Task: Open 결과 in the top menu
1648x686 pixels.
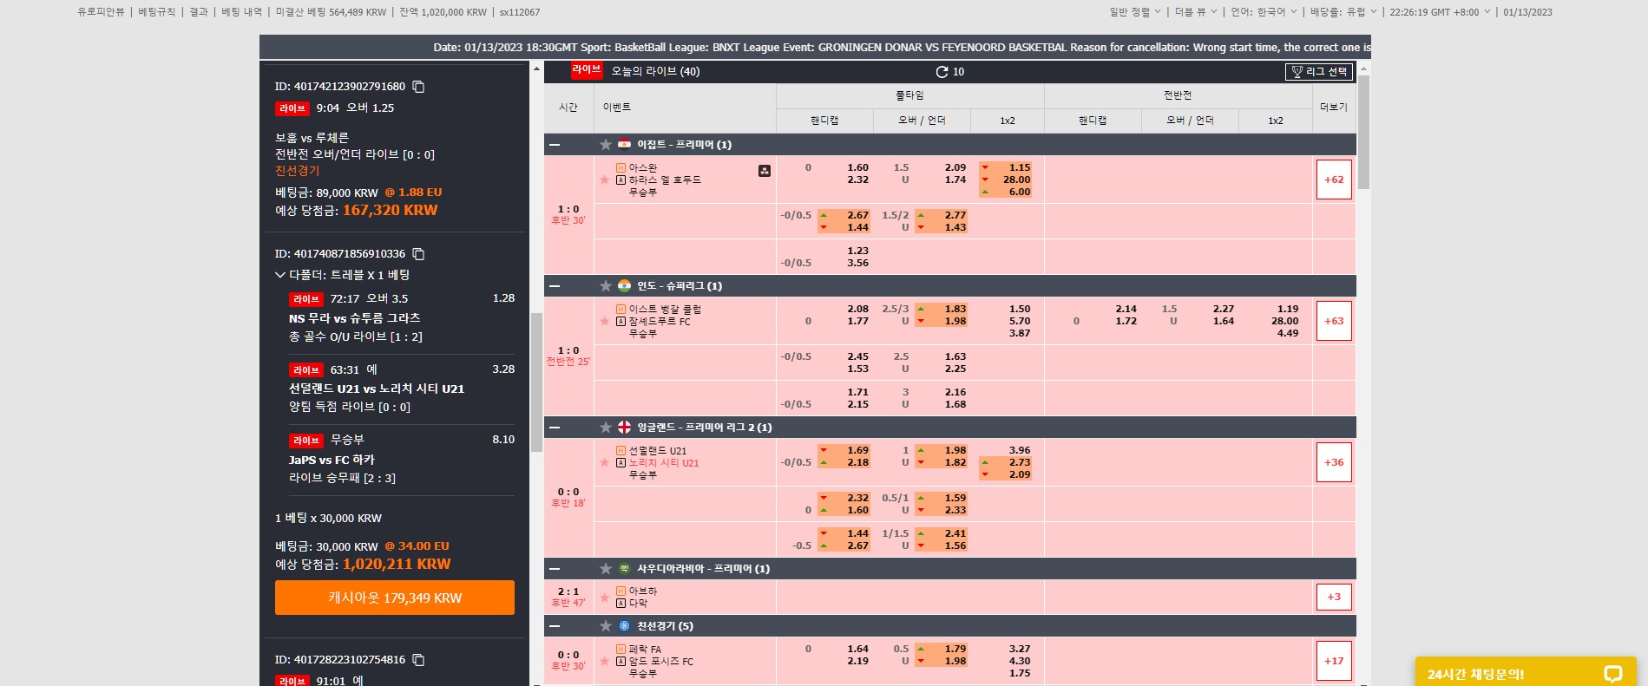Action: point(199,12)
